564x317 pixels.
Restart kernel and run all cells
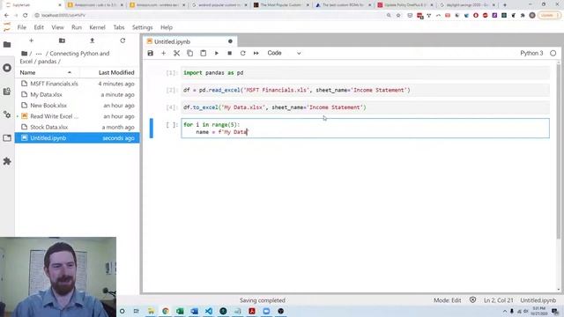[256, 53]
